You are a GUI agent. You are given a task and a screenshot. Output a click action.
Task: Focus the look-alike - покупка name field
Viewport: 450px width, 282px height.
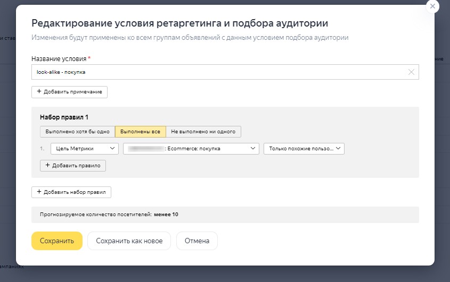213,72
